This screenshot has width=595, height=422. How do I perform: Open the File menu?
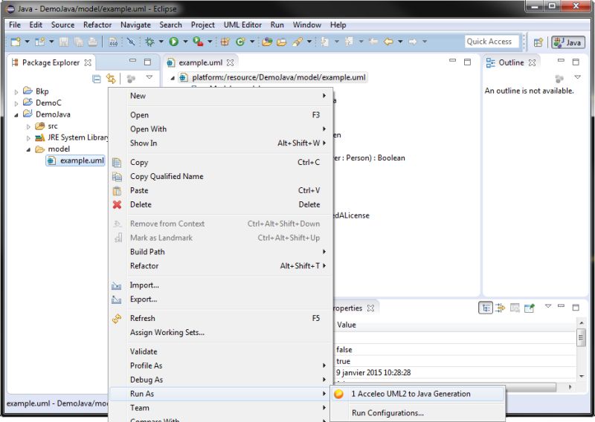[x=15, y=25]
